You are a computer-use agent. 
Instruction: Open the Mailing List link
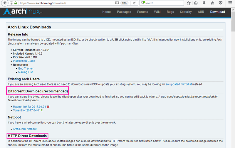pyautogui.click(x=26, y=72)
